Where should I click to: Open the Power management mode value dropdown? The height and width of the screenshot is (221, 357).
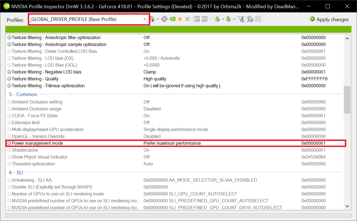click(172, 143)
